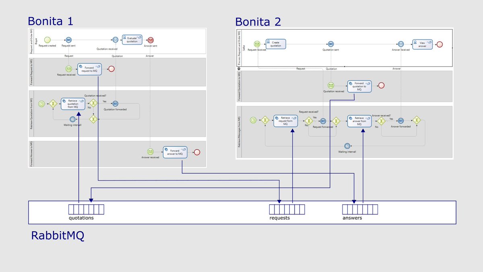
Task: Click the 'Retrieve Messages from MQ' lane header
Action: (x=239, y=132)
